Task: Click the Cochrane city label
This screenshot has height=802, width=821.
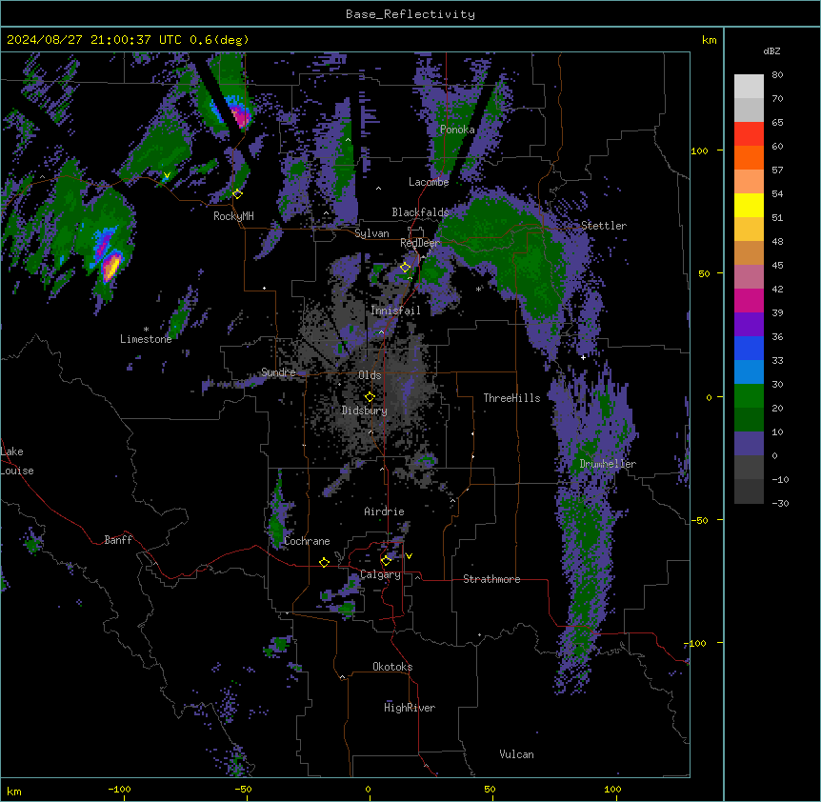Action: [307, 541]
